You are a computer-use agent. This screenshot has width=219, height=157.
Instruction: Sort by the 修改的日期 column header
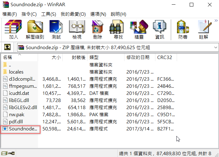click(140, 57)
